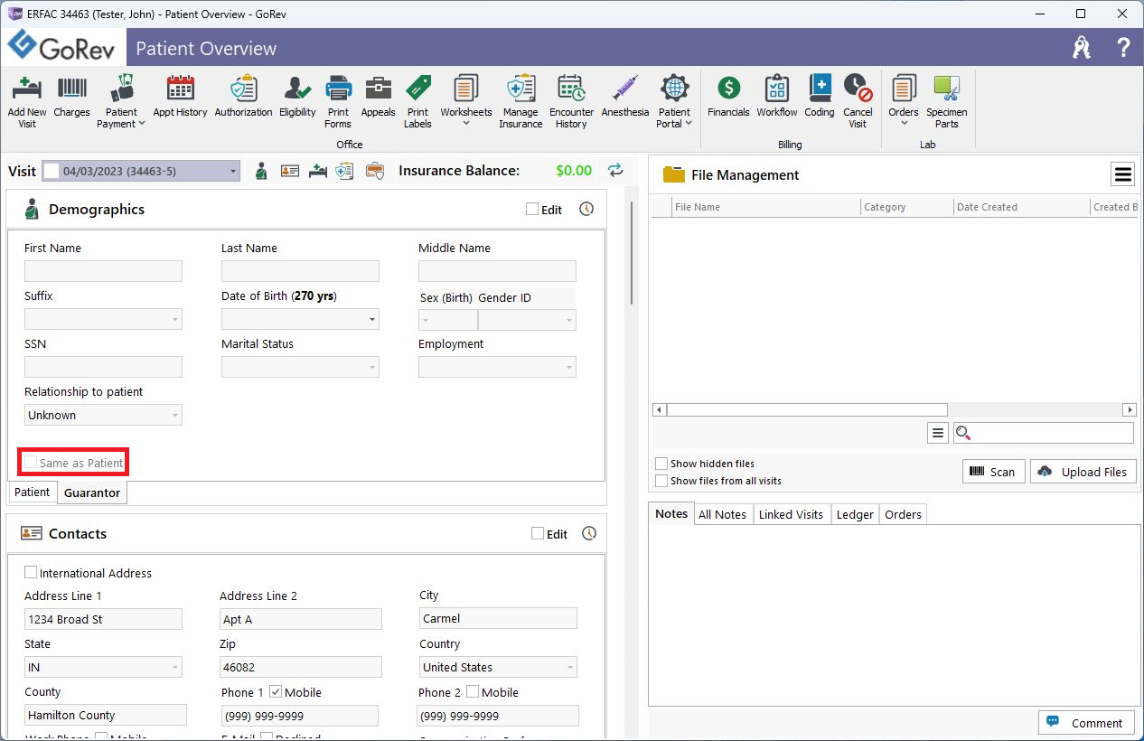
Task: Enable Show hidden files
Action: pyautogui.click(x=661, y=464)
